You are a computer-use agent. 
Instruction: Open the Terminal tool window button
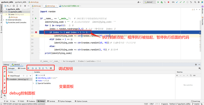tap(51, 101)
